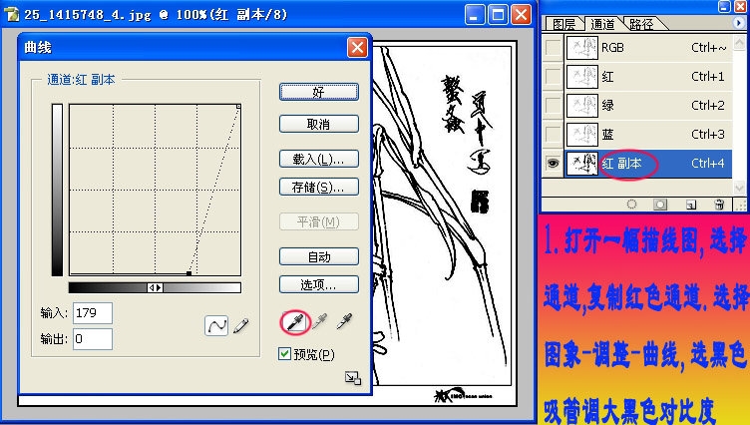Click the Ctrl+4 shortcut text
750x425 pixels.
[708, 164]
